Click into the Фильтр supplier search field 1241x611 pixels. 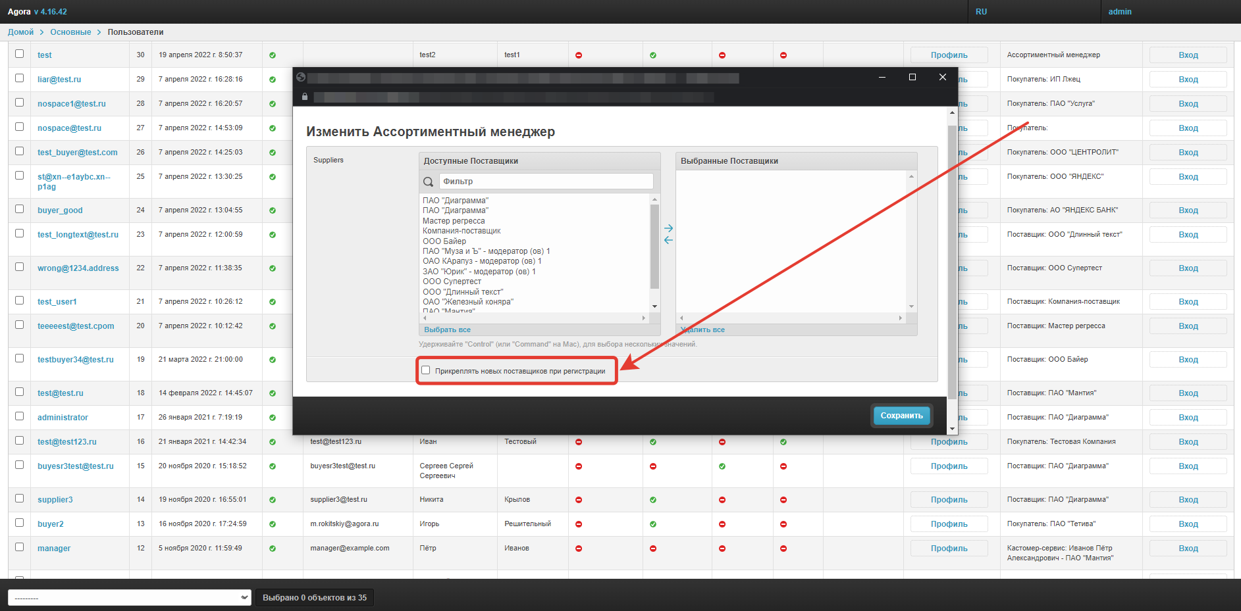(546, 182)
